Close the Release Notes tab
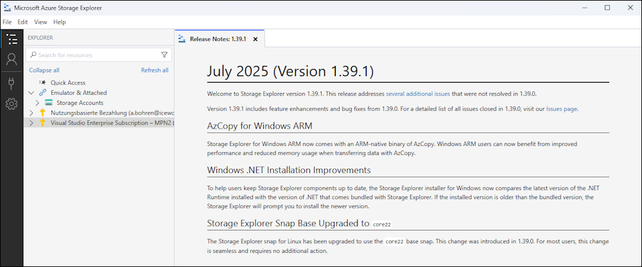 click(x=255, y=39)
